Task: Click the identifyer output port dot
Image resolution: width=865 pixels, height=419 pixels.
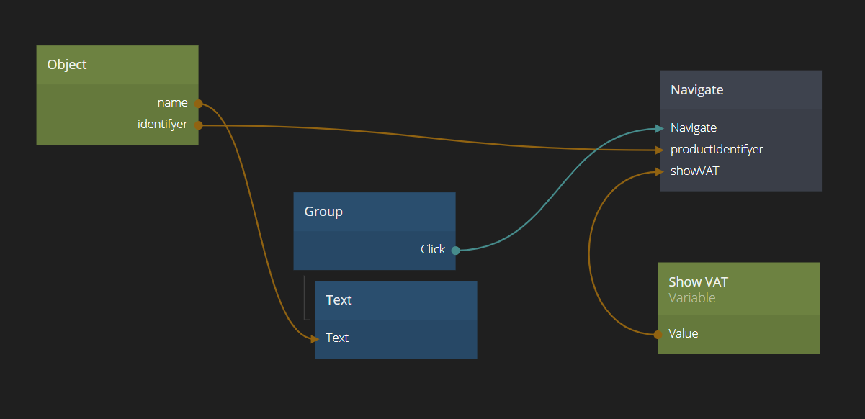Action: 199,125
